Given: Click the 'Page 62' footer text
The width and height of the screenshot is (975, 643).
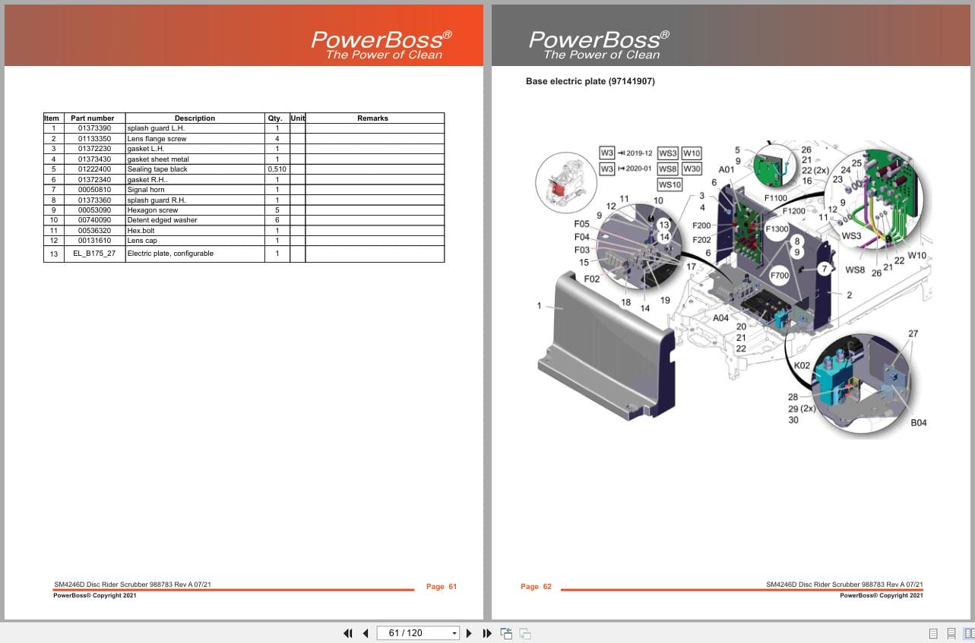Looking at the screenshot, I should pos(537,587).
